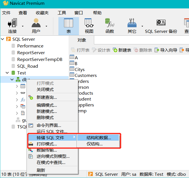189x178 pixels.
Task: Choose 删除模式 from context menu
Action: 45,118
